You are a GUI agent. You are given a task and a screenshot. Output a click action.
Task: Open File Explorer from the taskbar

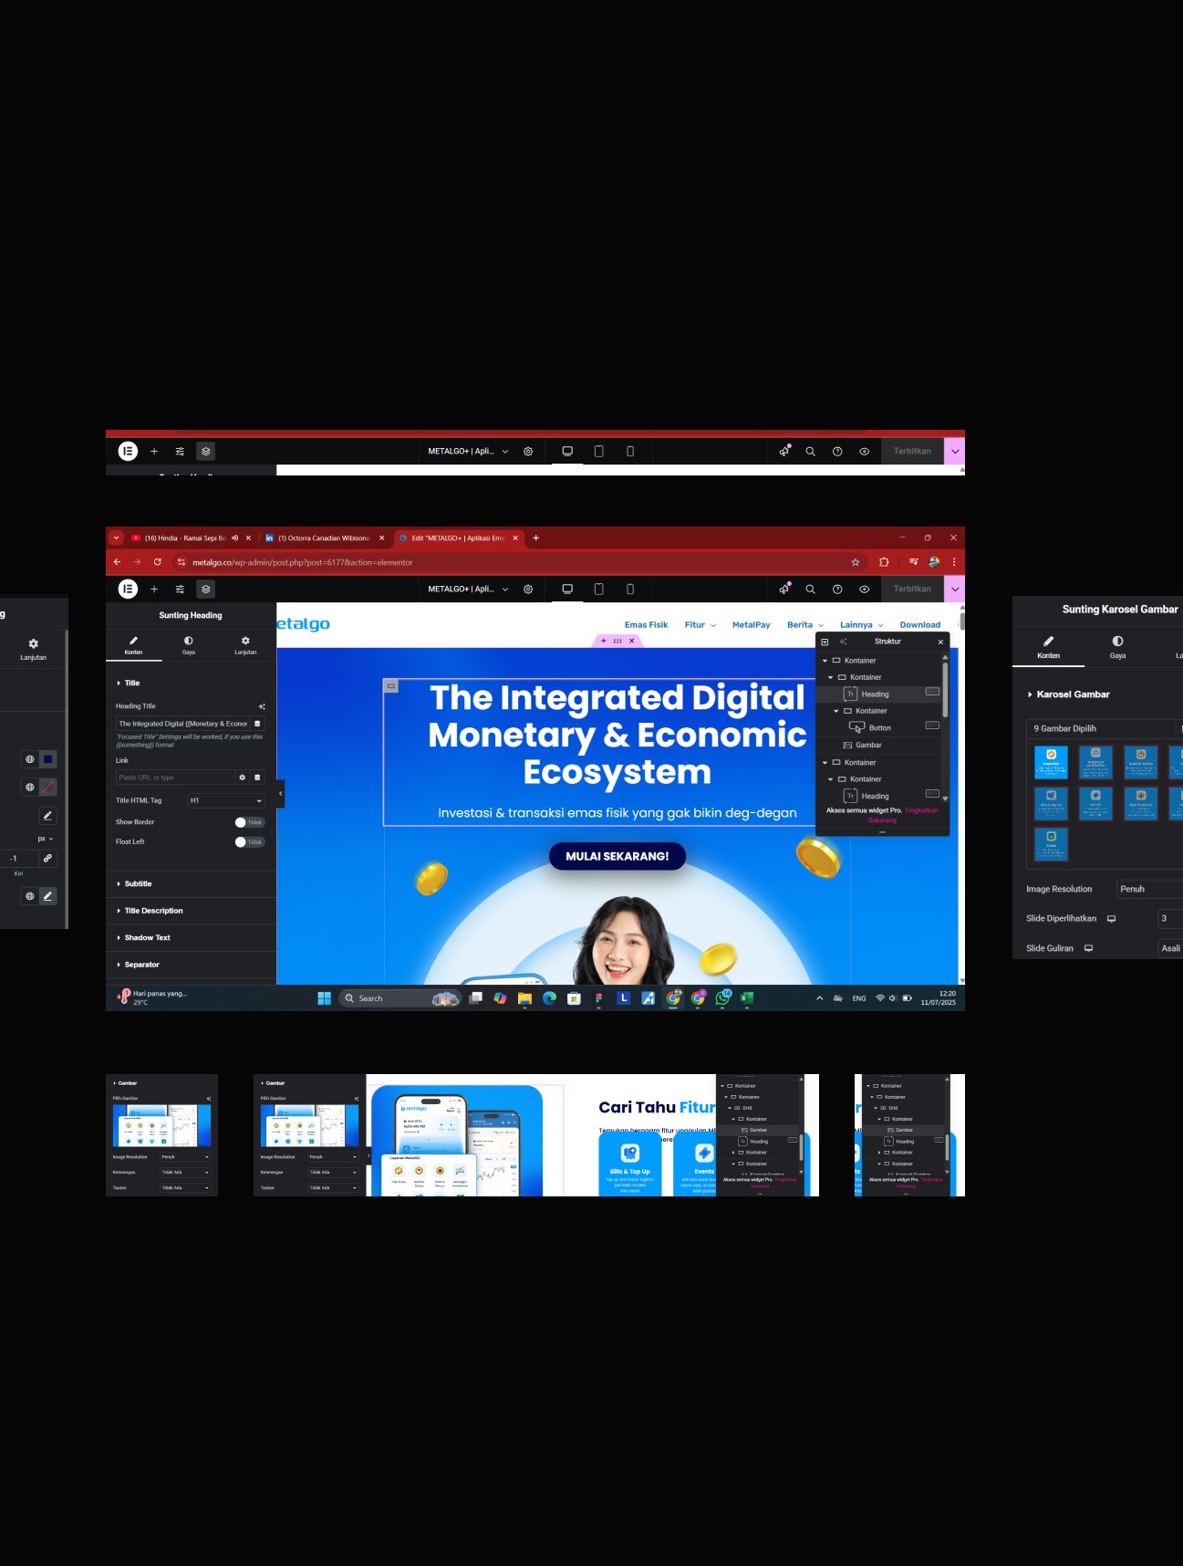pos(524,998)
